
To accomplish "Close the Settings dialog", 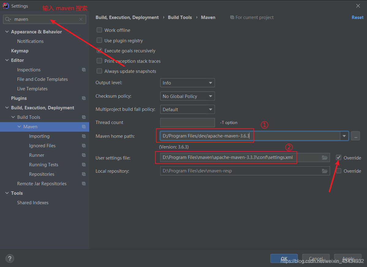I will tap(358, 6).
